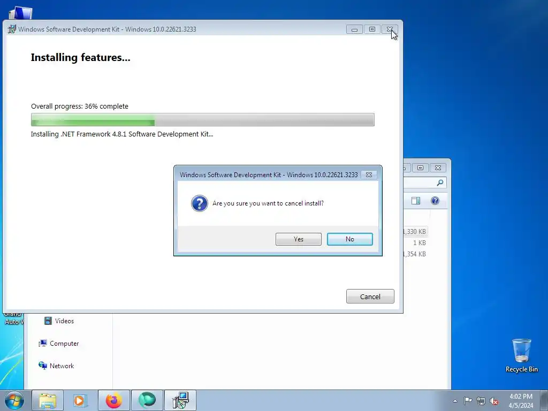Screen dimensions: 548x411
Task: Close the Explorer window behind
Action: pos(438,168)
